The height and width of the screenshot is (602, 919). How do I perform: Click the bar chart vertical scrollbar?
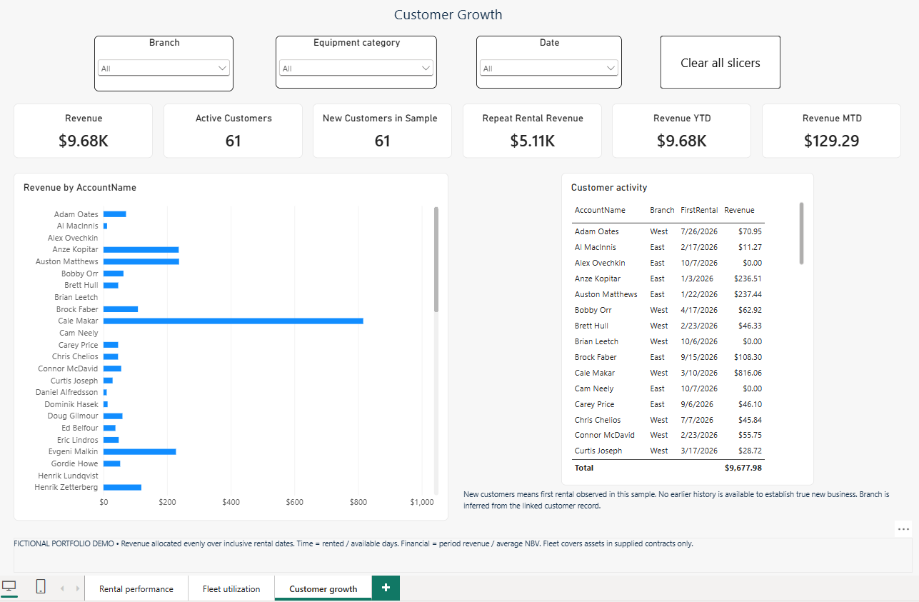[x=436, y=259]
